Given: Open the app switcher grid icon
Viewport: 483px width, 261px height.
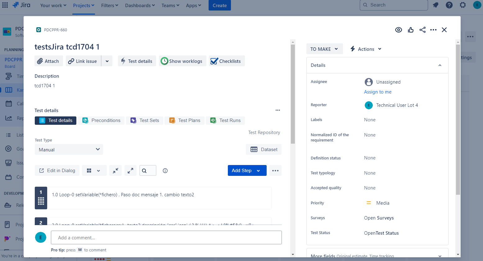Looking at the screenshot, I should pos(5,5).
